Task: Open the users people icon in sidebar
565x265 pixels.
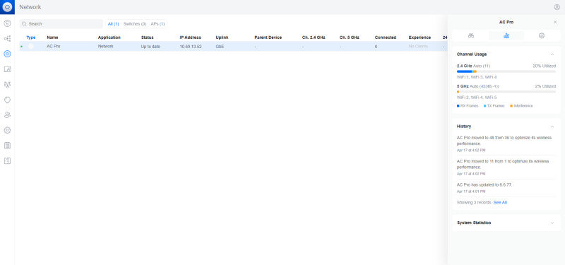Action: point(7,115)
